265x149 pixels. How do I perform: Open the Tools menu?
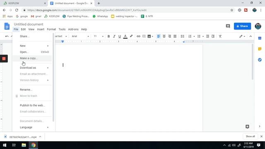click(x=62, y=29)
